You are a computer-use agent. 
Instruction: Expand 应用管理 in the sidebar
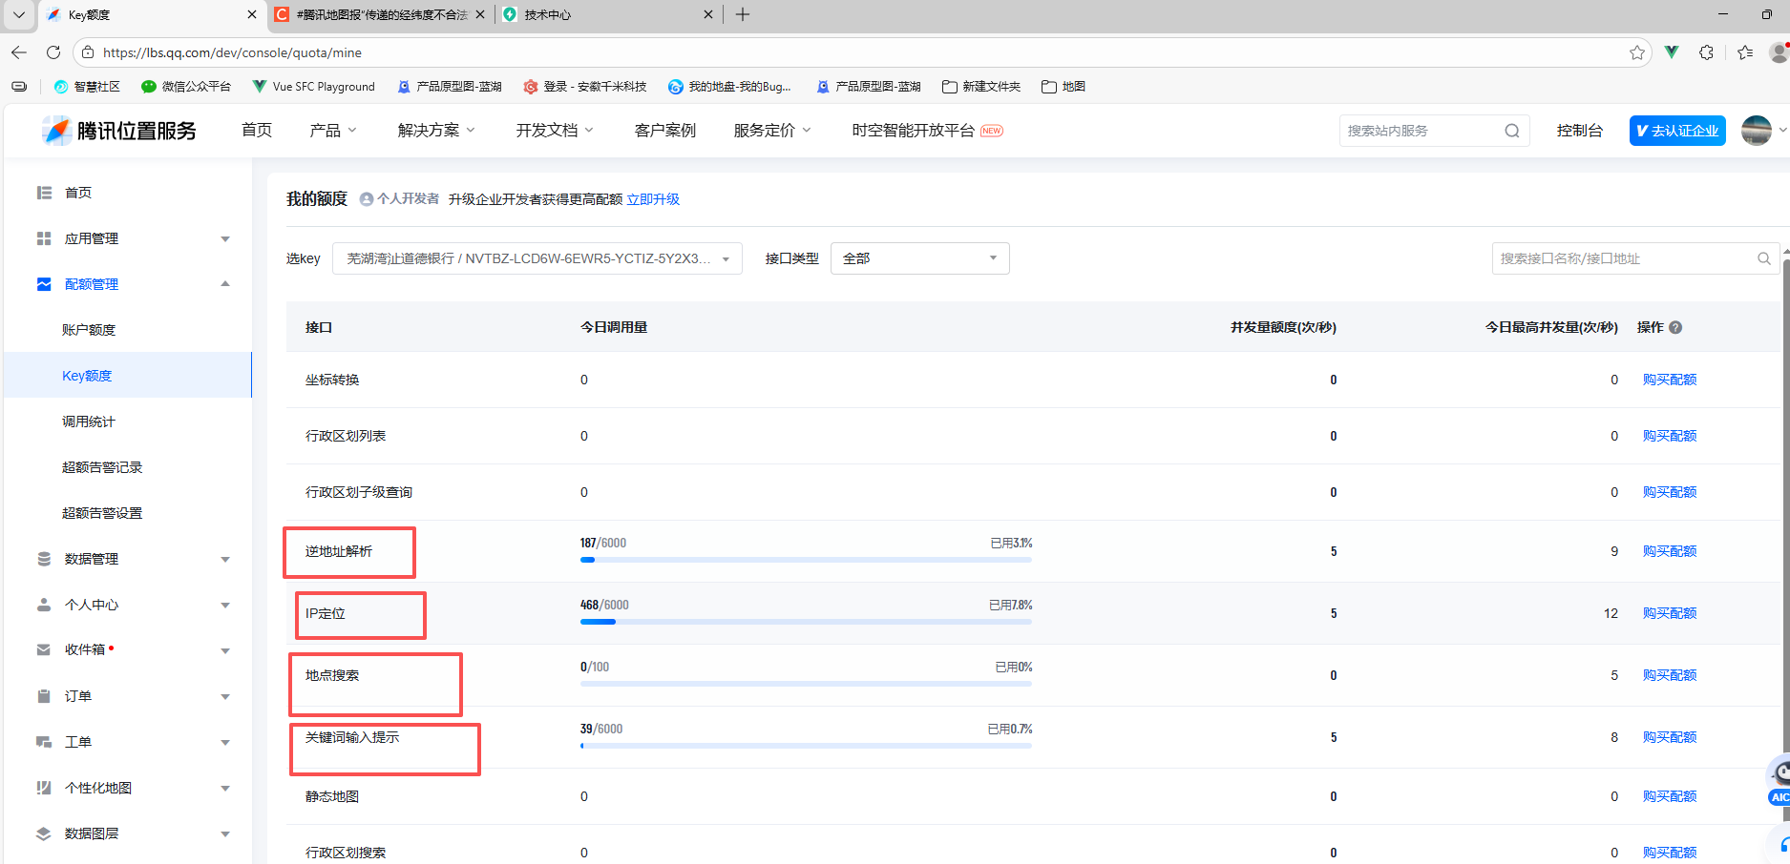coord(134,238)
